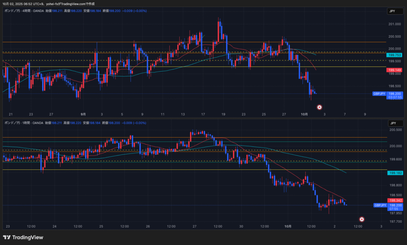Click the 9月 label on the top time axis
Viewport: 407px width, 245px height.
pos(83,114)
